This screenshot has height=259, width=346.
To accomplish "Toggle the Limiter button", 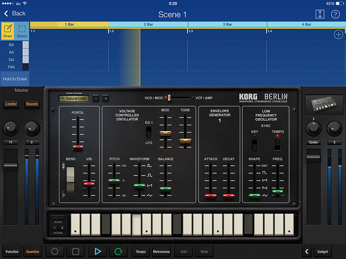I will tap(11, 104).
